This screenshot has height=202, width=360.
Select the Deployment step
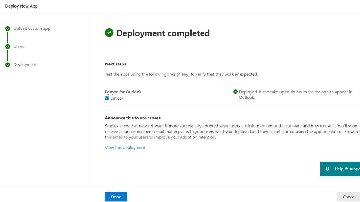point(25,65)
